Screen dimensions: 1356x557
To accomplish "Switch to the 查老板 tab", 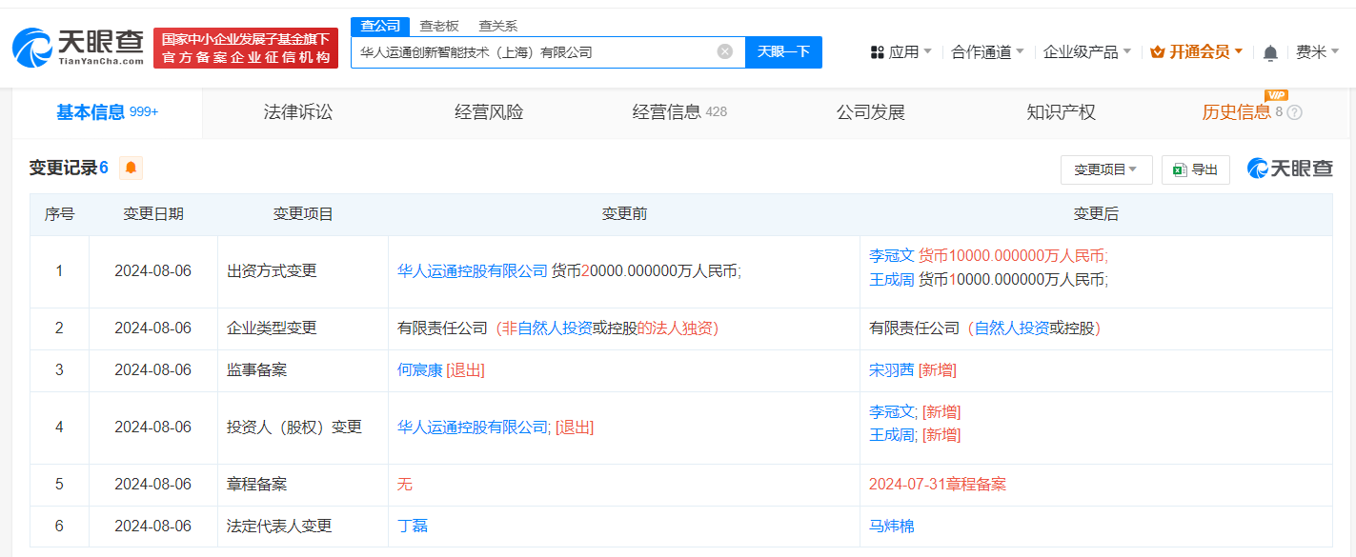I will point(437,26).
